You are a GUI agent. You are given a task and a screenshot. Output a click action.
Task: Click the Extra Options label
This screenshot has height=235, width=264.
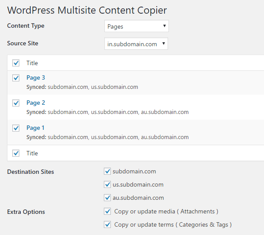[x=26, y=212]
